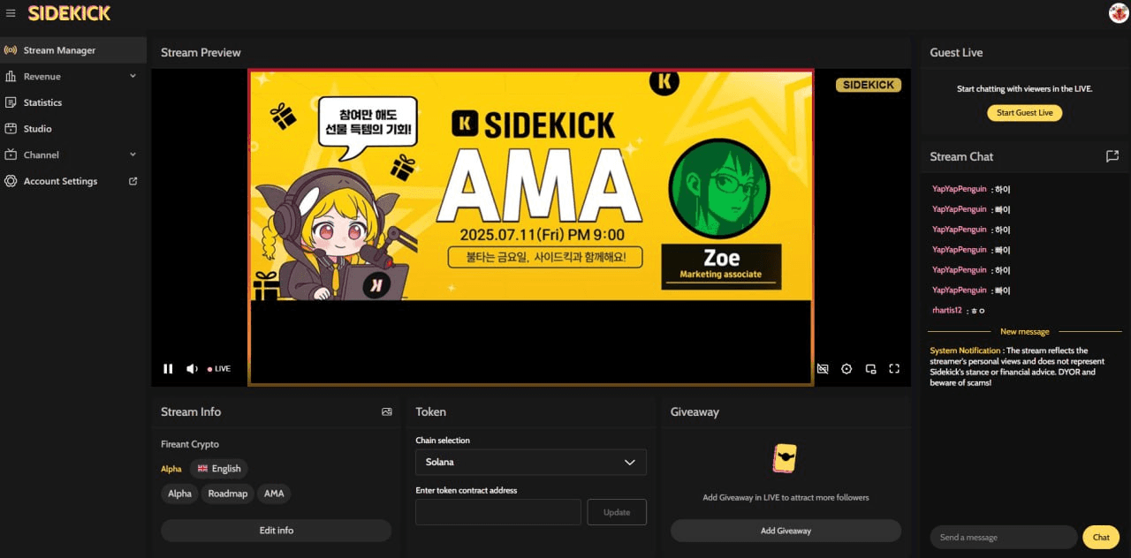The width and height of the screenshot is (1131, 558).
Task: Expand the Revenue submenu
Action: point(133,77)
